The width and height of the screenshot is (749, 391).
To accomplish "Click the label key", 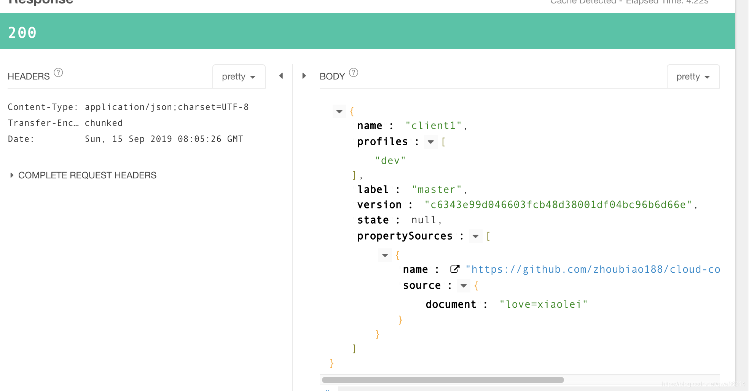I will tap(373, 189).
